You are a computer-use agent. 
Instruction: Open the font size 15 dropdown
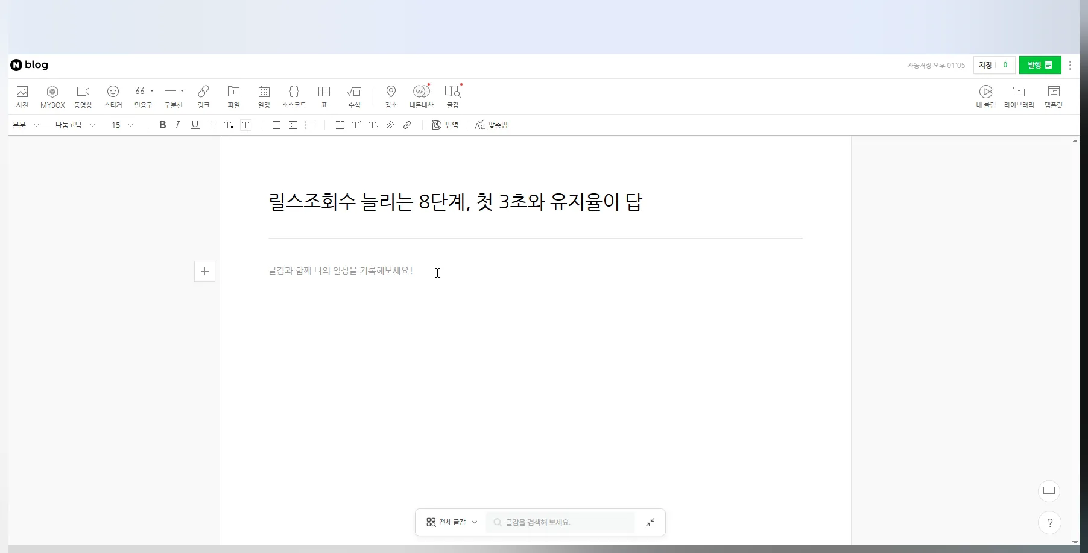[x=122, y=125]
